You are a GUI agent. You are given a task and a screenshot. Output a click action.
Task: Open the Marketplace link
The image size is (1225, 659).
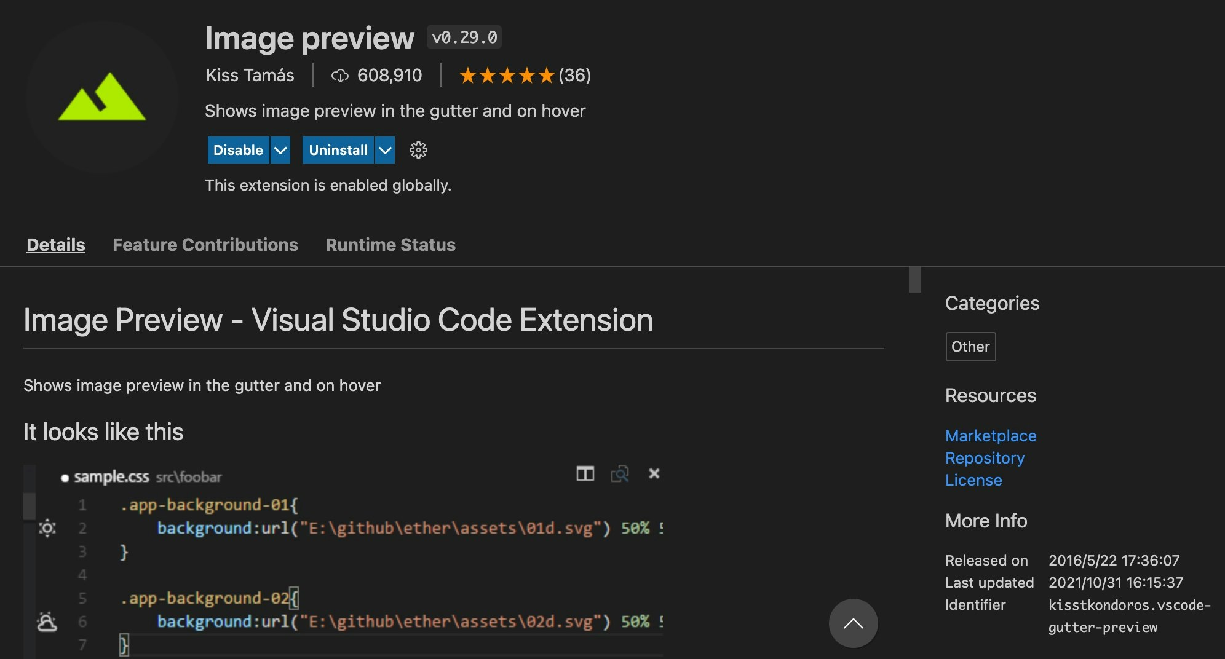point(991,436)
